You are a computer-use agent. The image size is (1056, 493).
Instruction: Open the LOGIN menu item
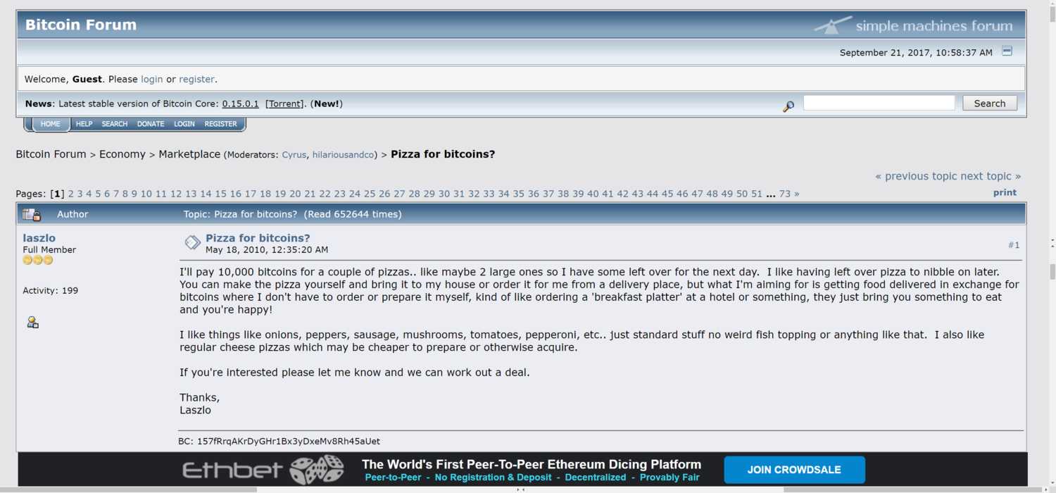tap(184, 124)
